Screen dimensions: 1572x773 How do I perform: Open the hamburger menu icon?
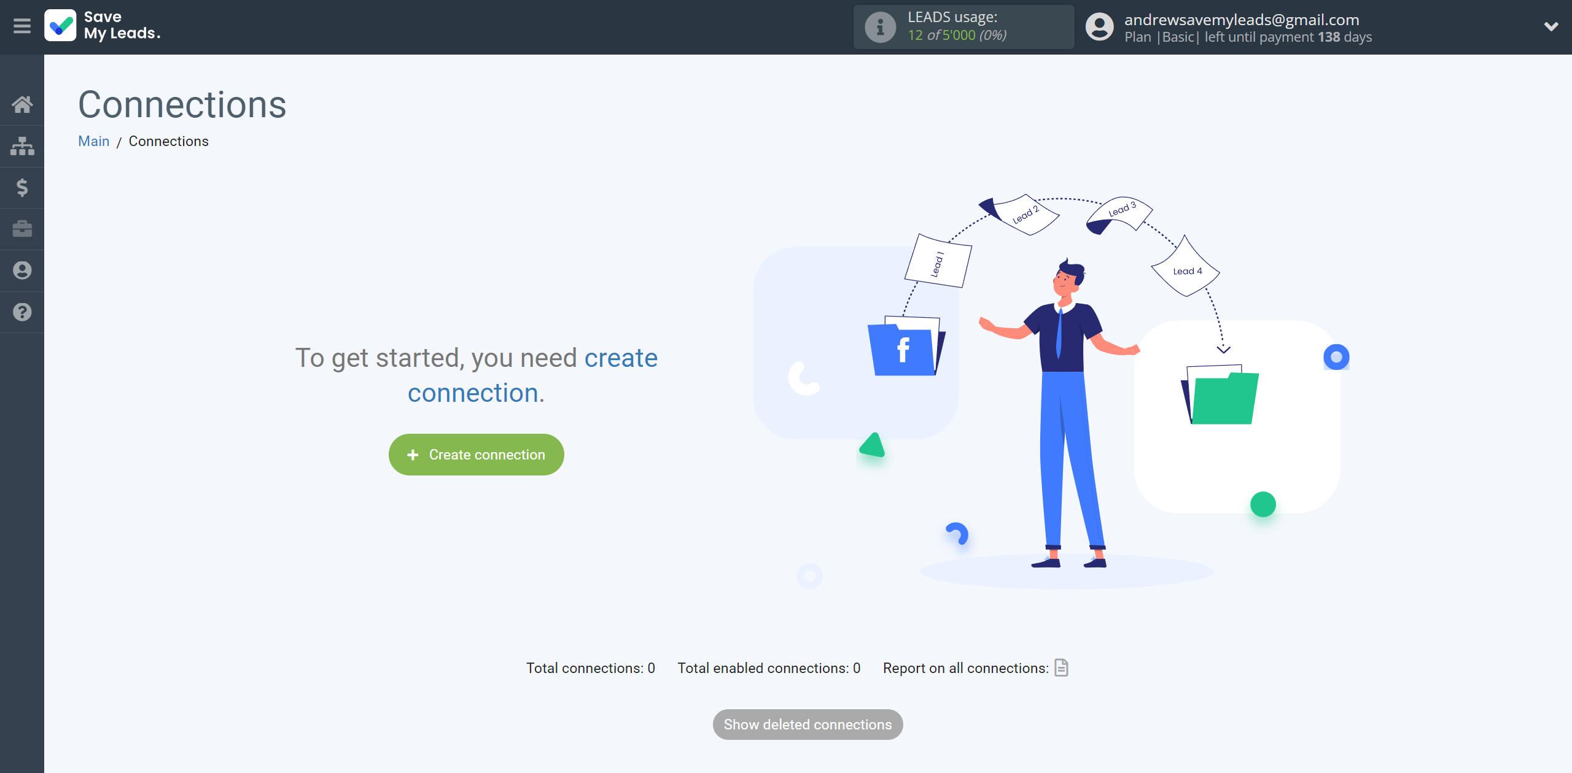(22, 26)
